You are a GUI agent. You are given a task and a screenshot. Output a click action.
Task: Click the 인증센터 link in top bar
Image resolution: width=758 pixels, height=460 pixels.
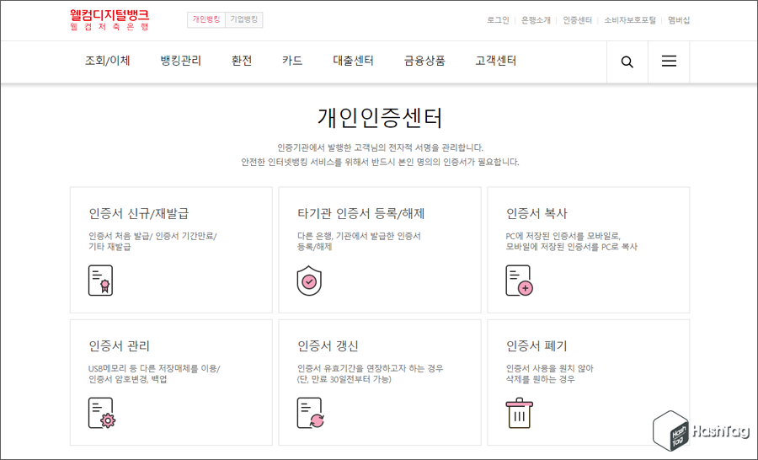point(577,20)
